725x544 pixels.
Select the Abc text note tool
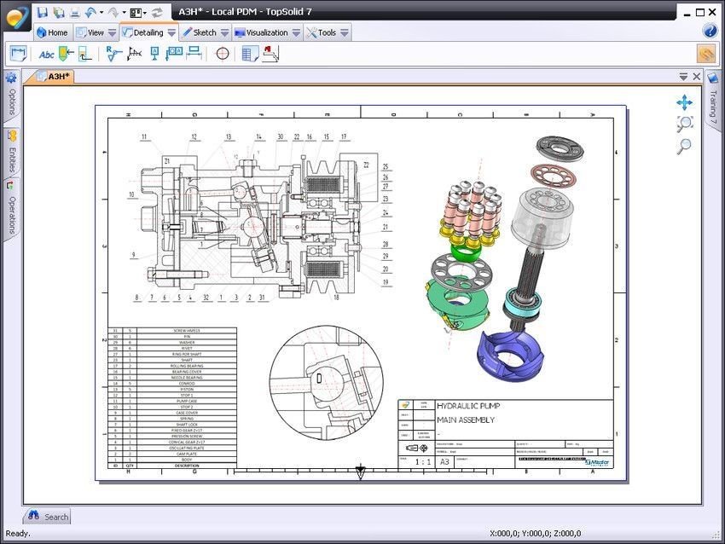[x=46, y=55]
